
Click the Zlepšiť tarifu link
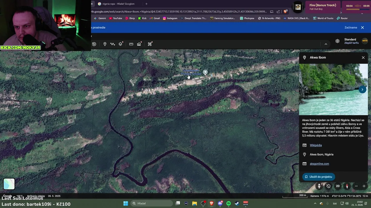click(x=351, y=43)
